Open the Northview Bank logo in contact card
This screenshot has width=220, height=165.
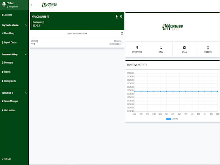tap(172, 27)
